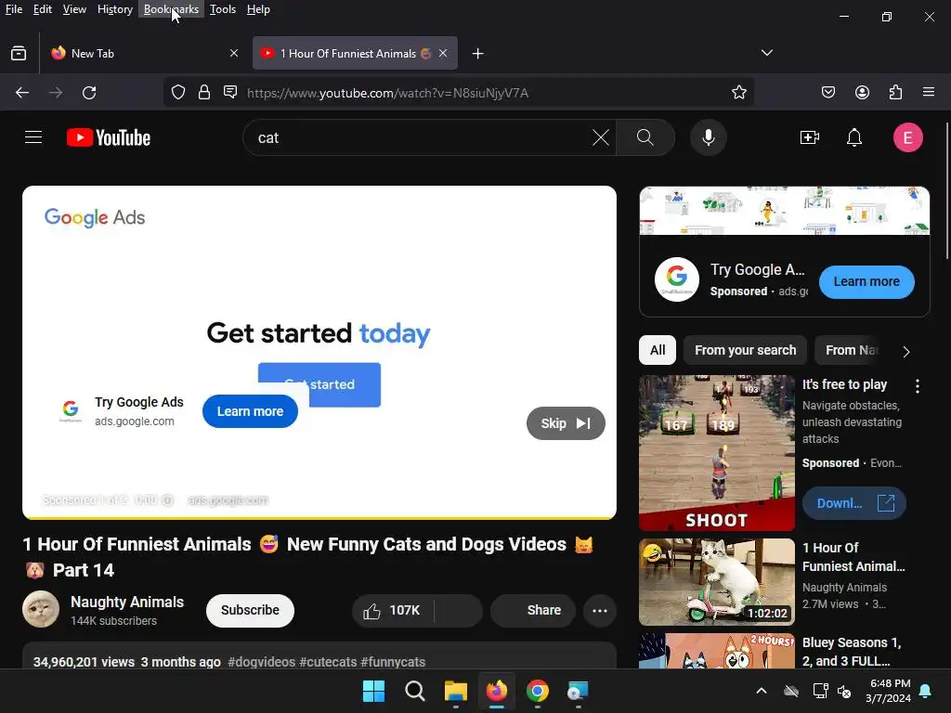Click the yellow ad progress bar

319,518
